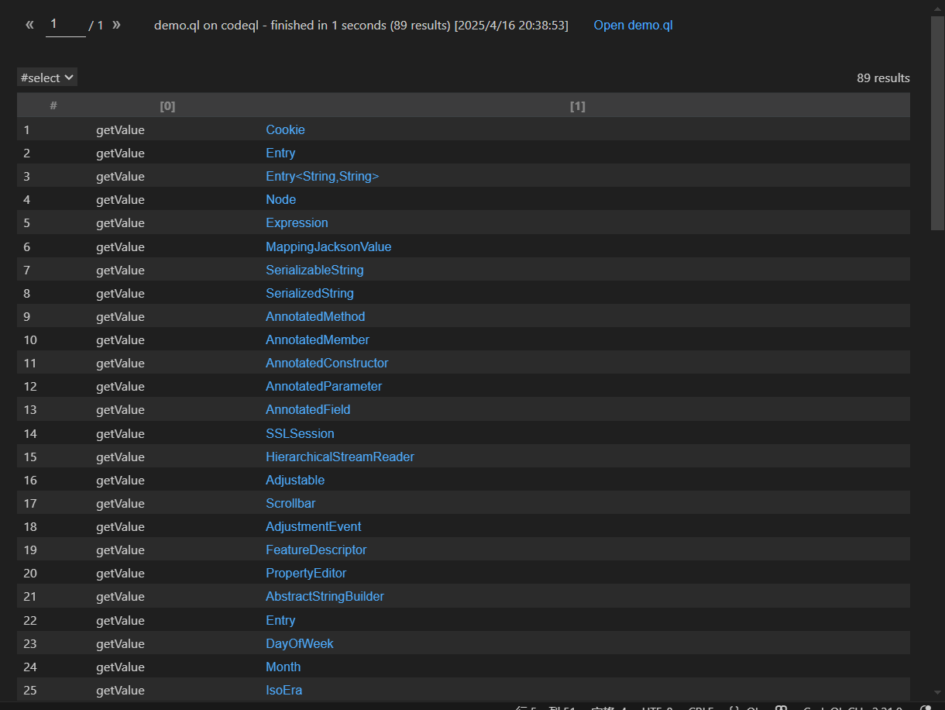
Task: Go to next results page arrow
Action: [116, 25]
